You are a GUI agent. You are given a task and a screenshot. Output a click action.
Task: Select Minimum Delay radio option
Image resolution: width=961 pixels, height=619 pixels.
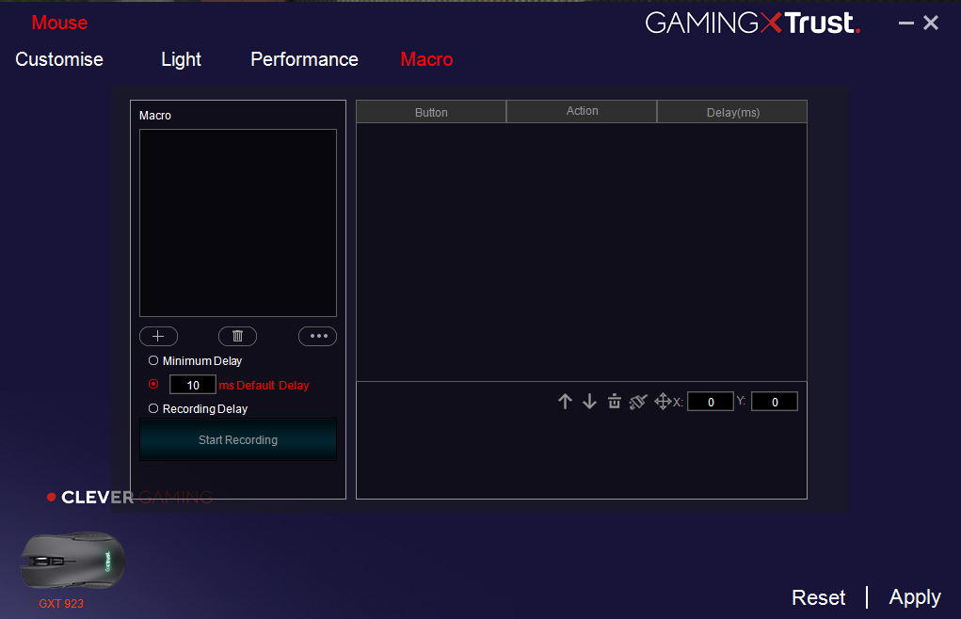tap(153, 360)
